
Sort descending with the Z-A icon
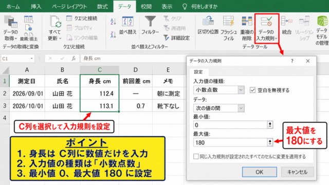(x=113, y=34)
